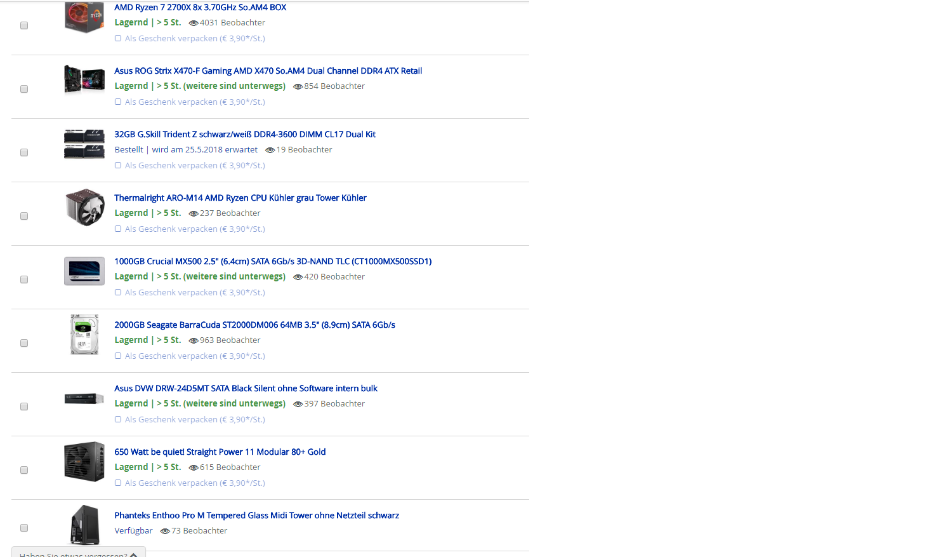Screen dimensions: 941x557
Task: Enable gift wrapping for G.Skill Trident Z
Action: (118, 165)
